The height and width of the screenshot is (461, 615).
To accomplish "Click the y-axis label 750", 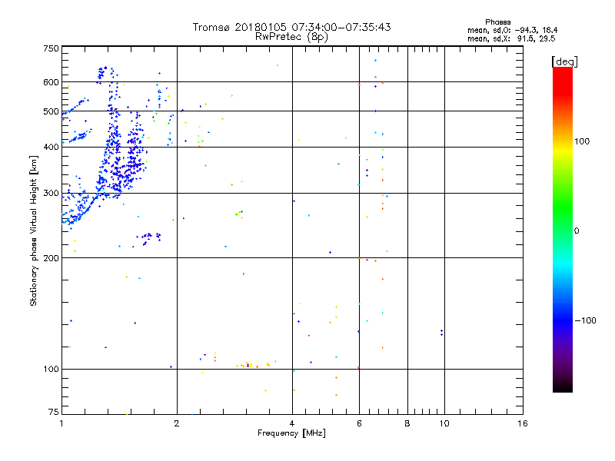I will coord(51,48).
